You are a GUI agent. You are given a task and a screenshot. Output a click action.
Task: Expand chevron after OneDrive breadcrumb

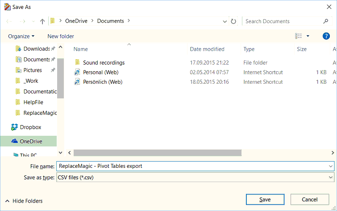(x=92, y=21)
